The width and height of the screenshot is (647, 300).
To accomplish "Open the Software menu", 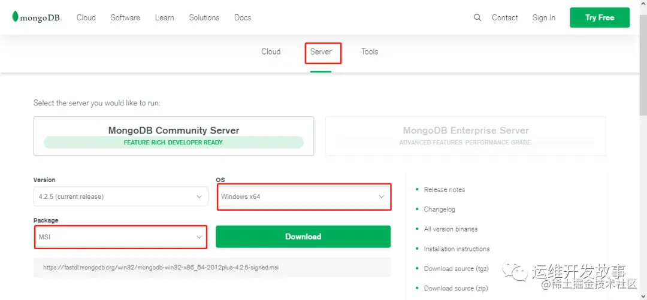I will 125,17.
